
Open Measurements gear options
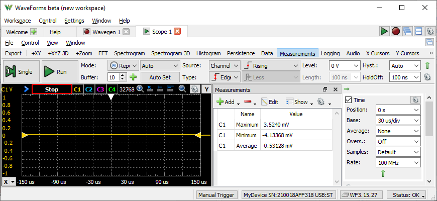321,102
